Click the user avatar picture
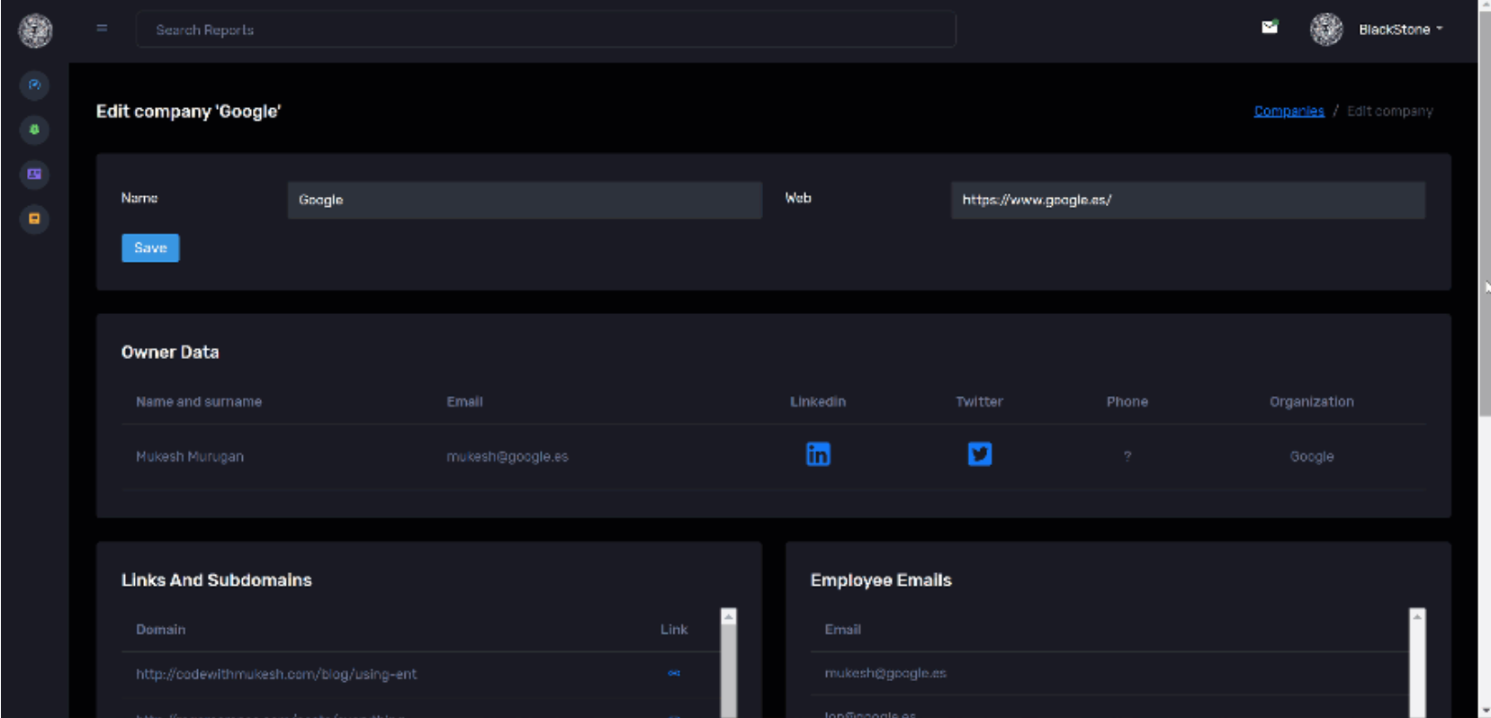Image resolution: width=1491 pixels, height=718 pixels. click(x=1326, y=30)
